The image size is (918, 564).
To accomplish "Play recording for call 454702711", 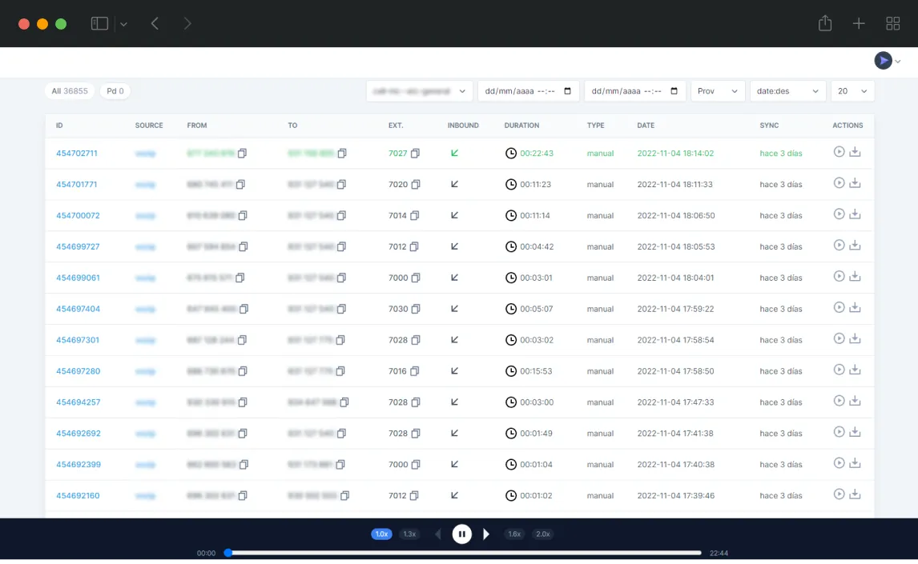I will tap(839, 152).
